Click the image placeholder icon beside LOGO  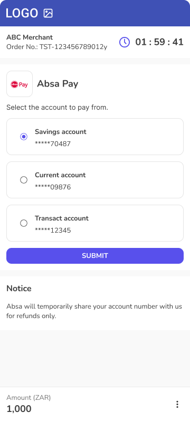point(48,13)
